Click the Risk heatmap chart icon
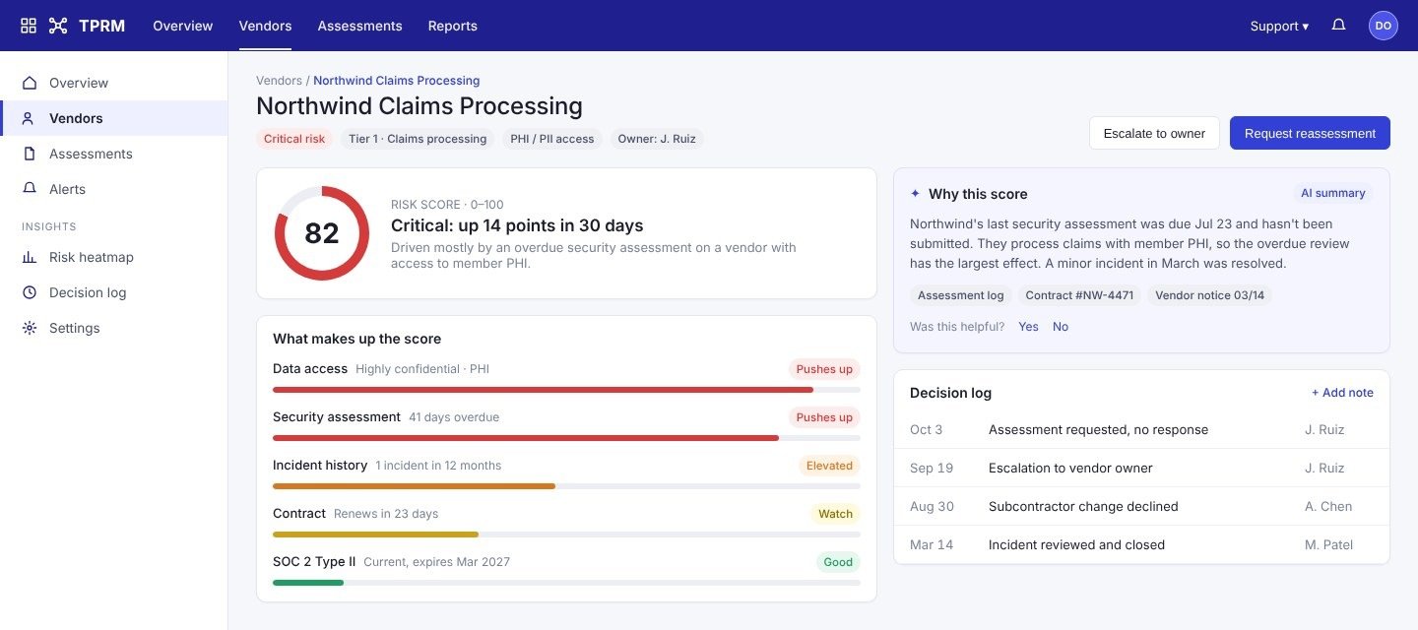 pos(30,257)
